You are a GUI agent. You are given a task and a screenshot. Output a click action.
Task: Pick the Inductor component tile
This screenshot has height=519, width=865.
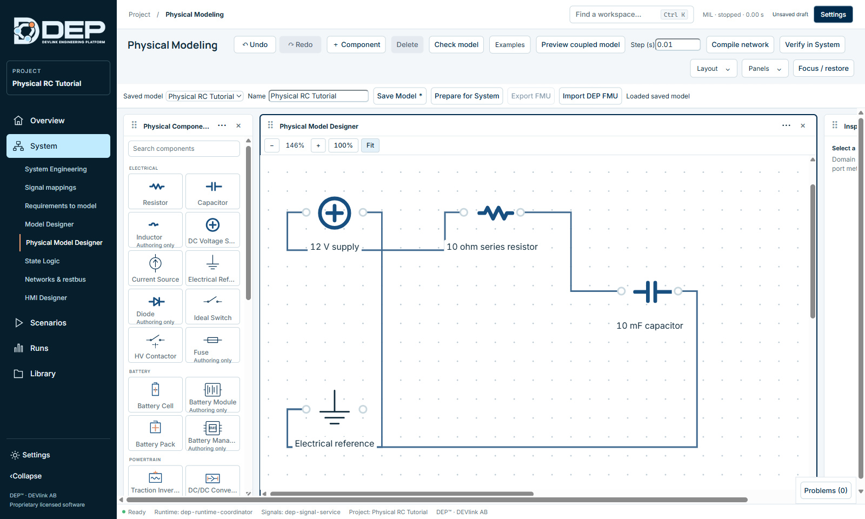tap(155, 230)
